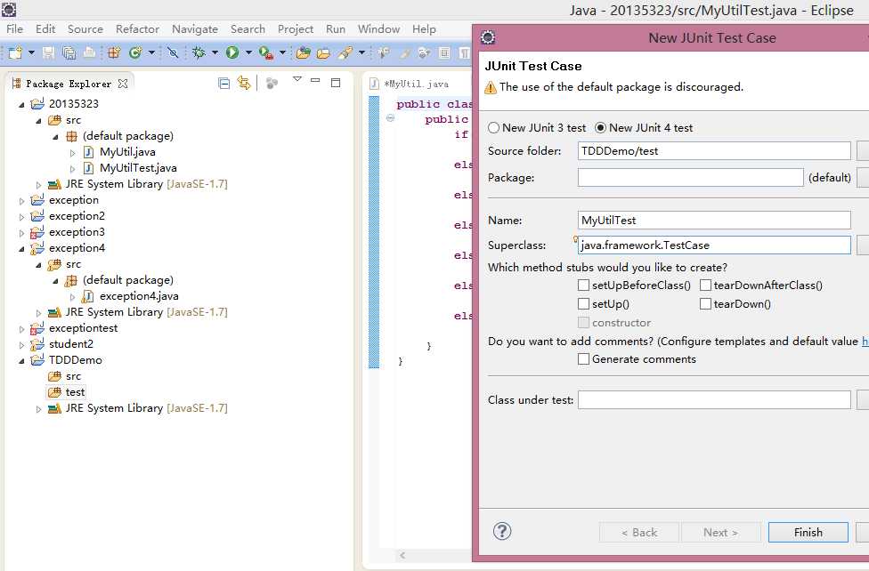This screenshot has width=869, height=571.
Task: Click the Finish button
Action: (x=808, y=532)
